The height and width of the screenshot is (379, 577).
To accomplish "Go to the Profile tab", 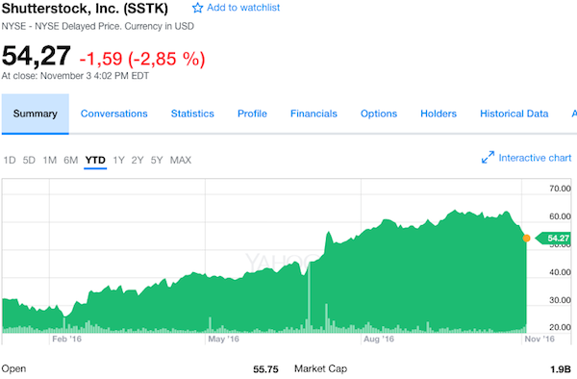I will pyautogui.click(x=252, y=114).
